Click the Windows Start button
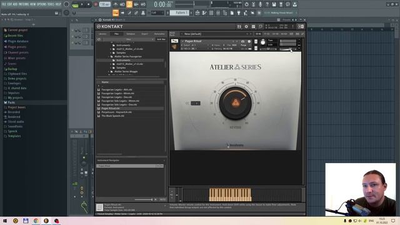 point(5,221)
